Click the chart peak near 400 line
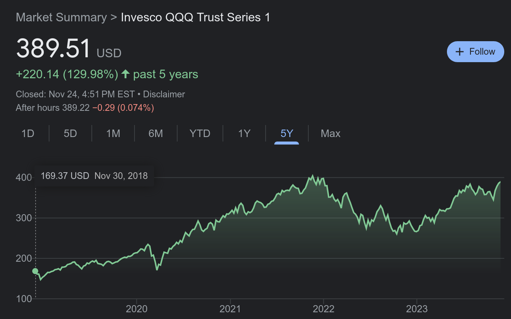Image resolution: width=511 pixels, height=319 pixels. [x=313, y=176]
